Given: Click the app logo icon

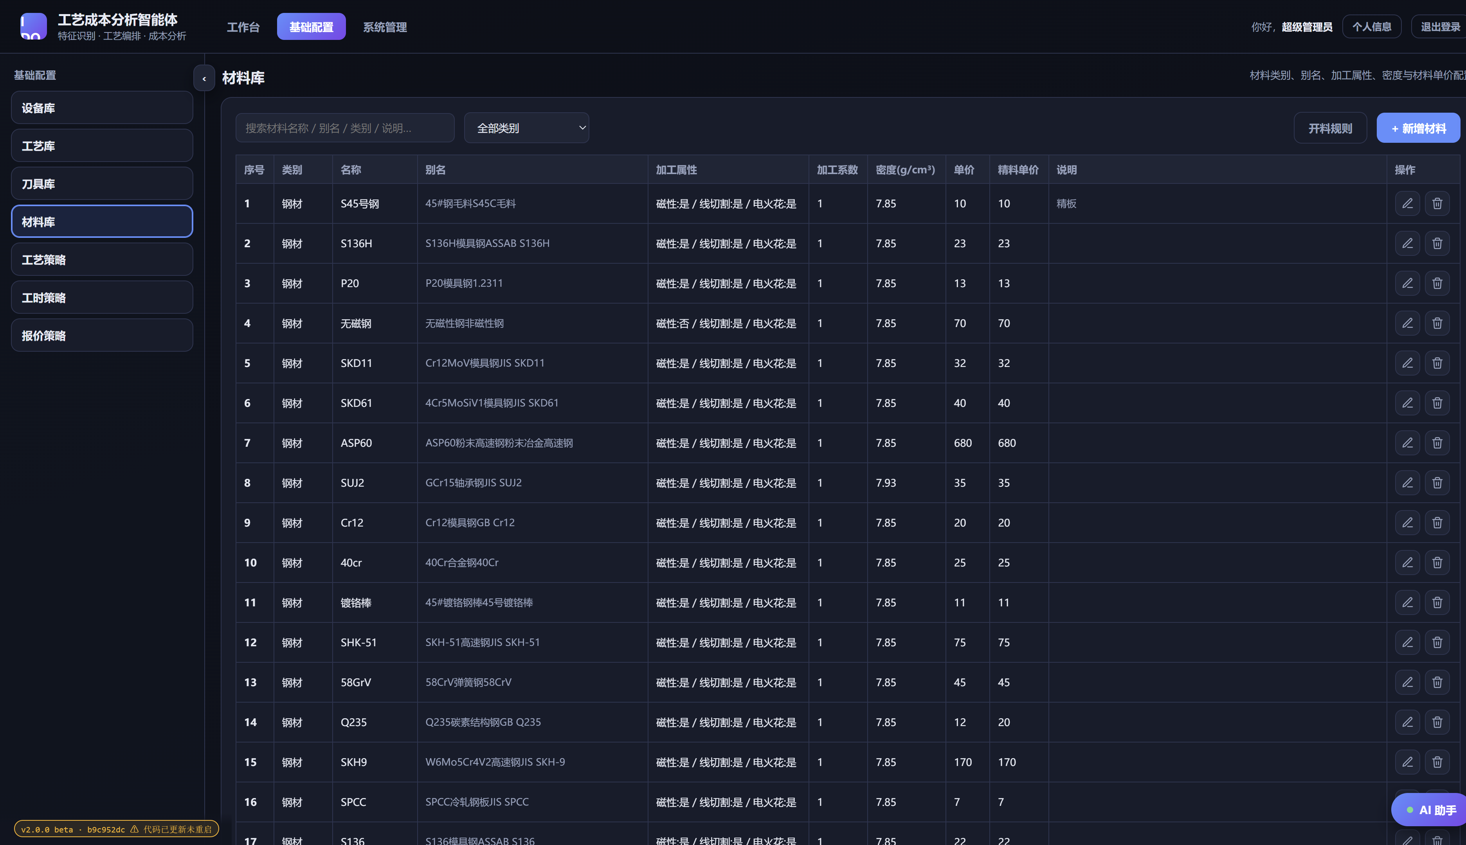Looking at the screenshot, I should 34,26.
